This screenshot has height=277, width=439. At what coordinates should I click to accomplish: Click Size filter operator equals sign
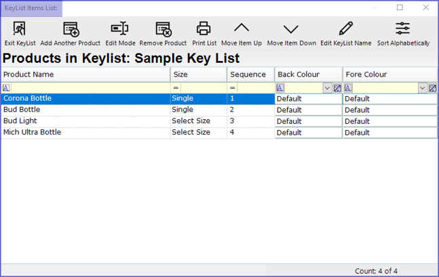point(176,88)
